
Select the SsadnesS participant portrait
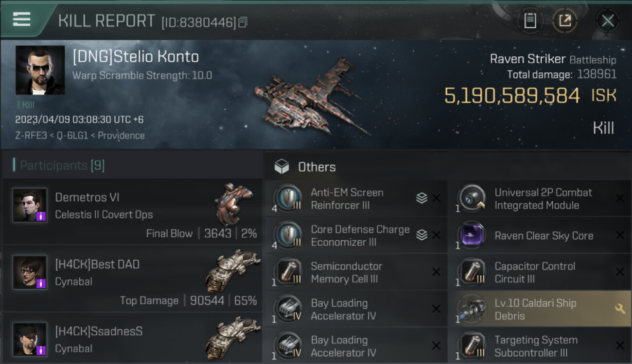coord(30,339)
